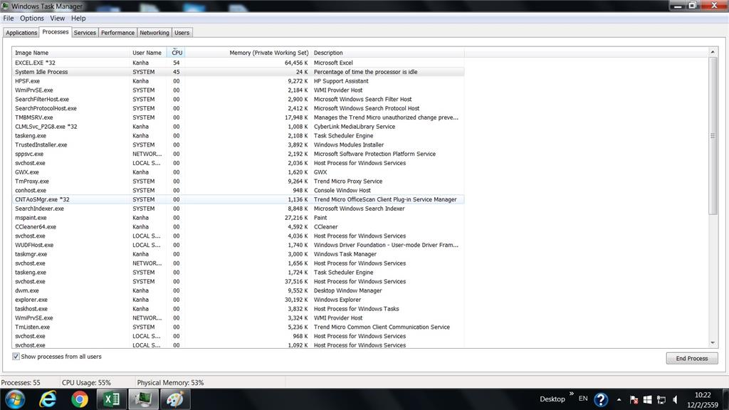
Task: Select dwm.exe process
Action: click(x=238, y=290)
